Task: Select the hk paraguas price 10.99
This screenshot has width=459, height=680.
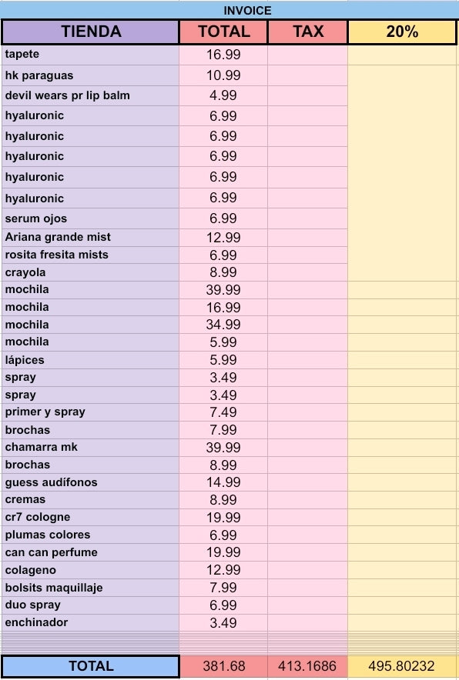Action: coord(223,75)
